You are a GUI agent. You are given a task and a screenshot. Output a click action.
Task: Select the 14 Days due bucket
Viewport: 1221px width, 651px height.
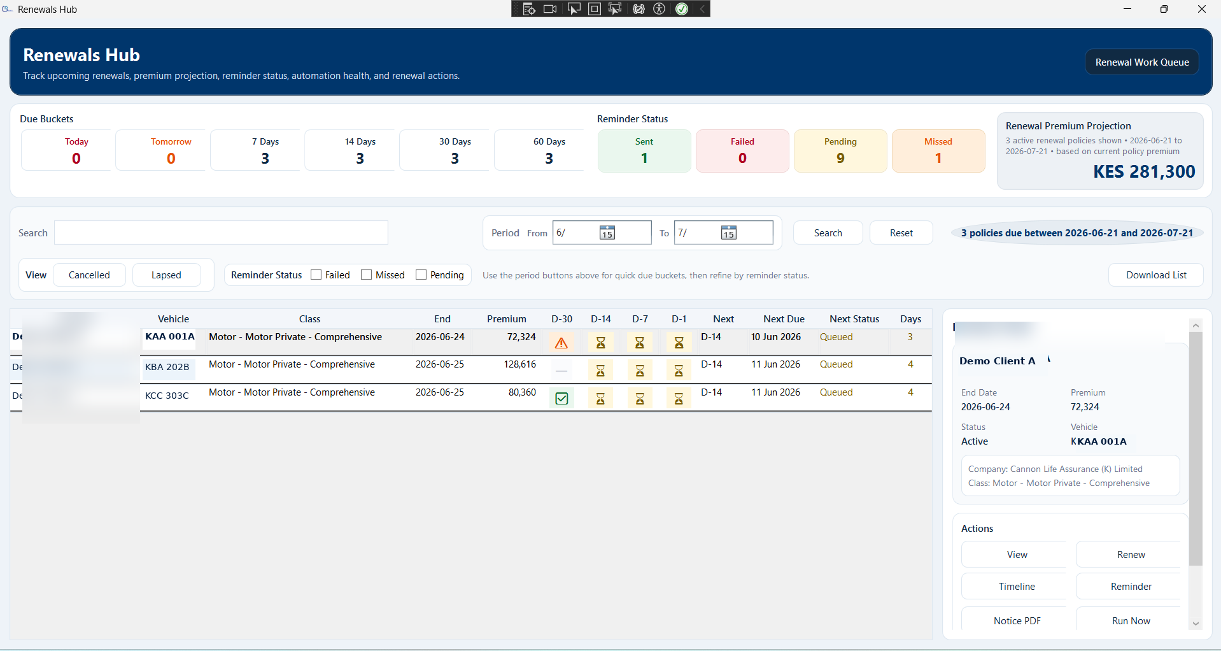(x=350, y=150)
